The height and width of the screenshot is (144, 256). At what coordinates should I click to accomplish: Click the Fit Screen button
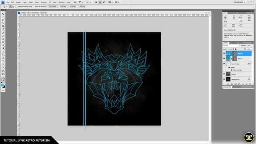[63, 7]
